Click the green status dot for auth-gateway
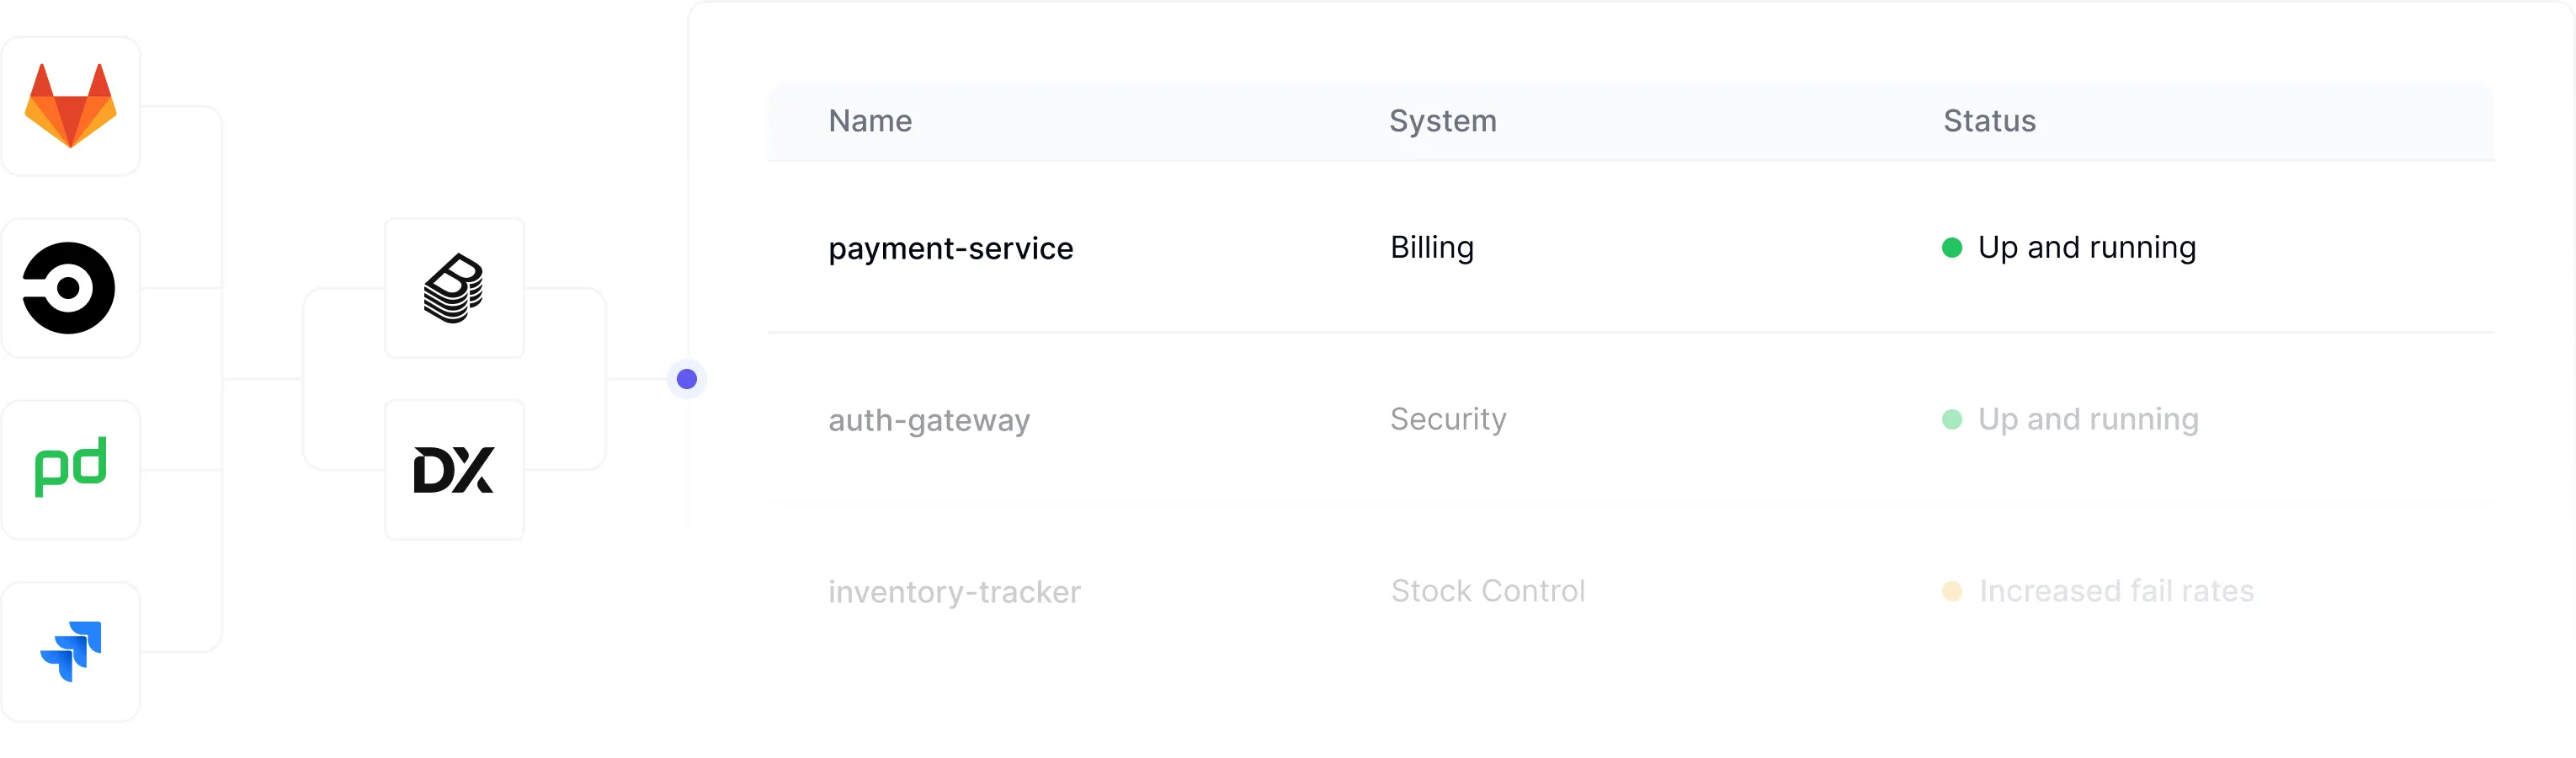The width and height of the screenshot is (2576, 758). click(x=1951, y=419)
